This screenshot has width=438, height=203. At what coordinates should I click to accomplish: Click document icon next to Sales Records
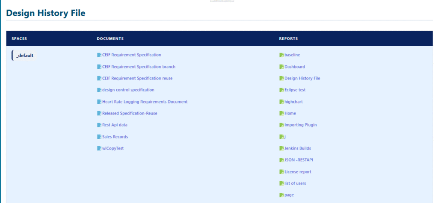click(x=99, y=137)
